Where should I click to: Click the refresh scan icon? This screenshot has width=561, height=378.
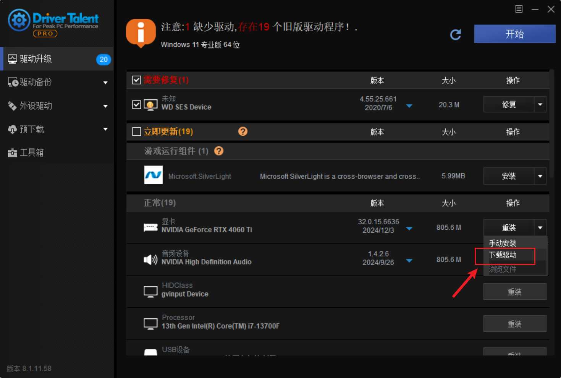[456, 35]
